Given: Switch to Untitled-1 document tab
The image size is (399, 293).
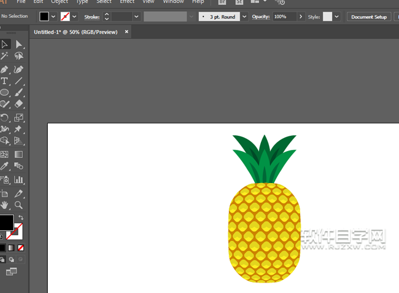Looking at the screenshot, I should (76, 31).
